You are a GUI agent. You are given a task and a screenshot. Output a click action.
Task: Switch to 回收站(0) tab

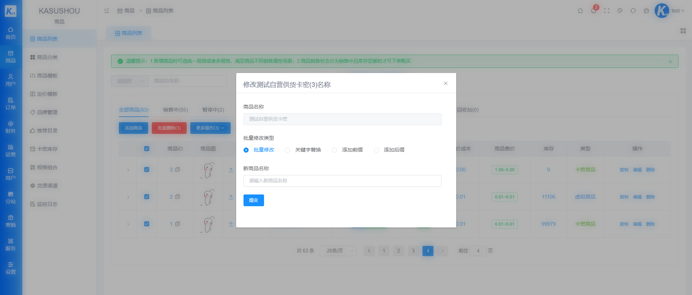pyautogui.click(x=468, y=110)
